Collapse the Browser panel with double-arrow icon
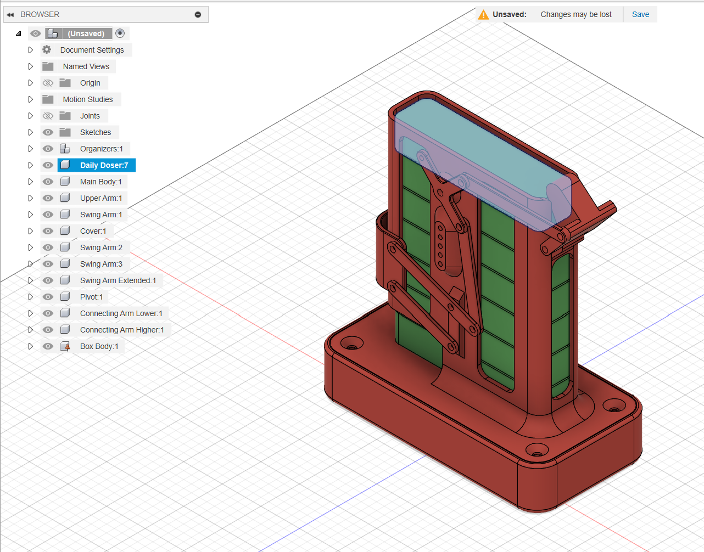The width and height of the screenshot is (704, 552). [10, 14]
